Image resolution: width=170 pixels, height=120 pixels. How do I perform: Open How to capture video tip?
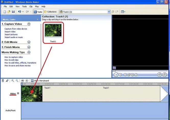14,57
